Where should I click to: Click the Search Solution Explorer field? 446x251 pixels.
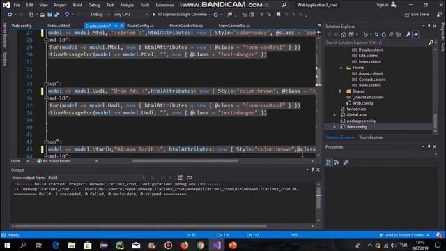[x=376, y=43]
